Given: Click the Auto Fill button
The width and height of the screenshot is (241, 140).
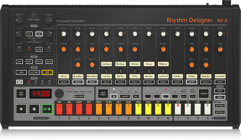Looking at the screenshot, I should (x=220, y=112).
